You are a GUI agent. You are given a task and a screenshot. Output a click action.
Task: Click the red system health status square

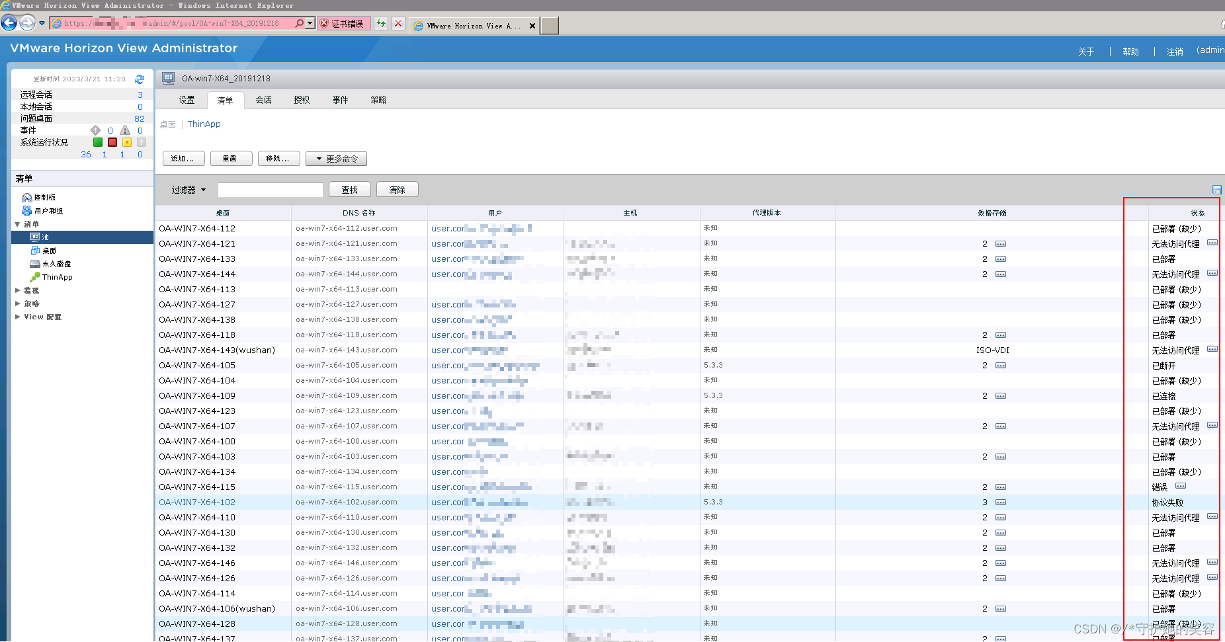coord(112,142)
